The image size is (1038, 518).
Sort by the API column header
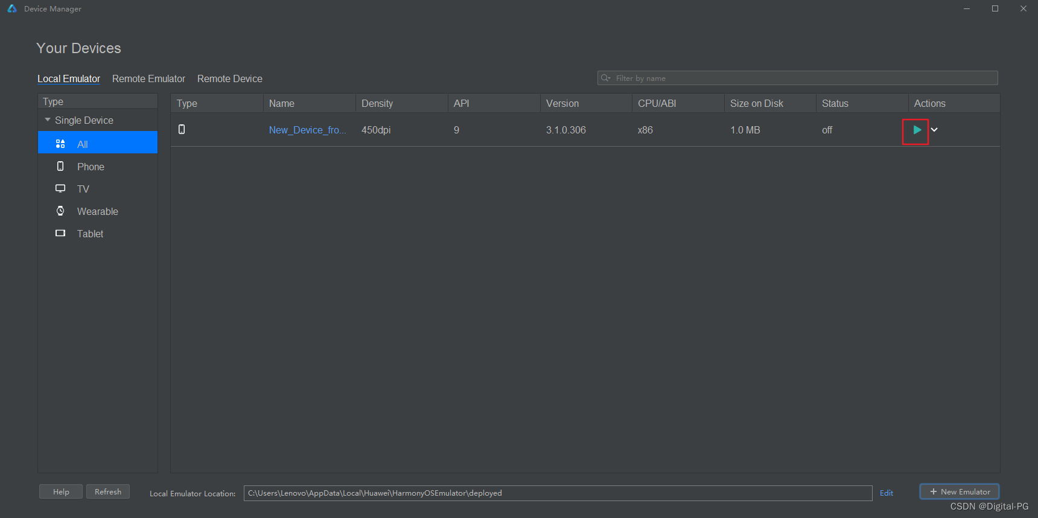(494, 103)
